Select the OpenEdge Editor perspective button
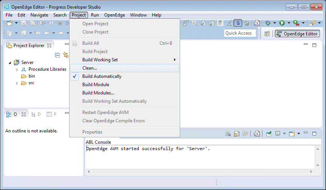 297,33
